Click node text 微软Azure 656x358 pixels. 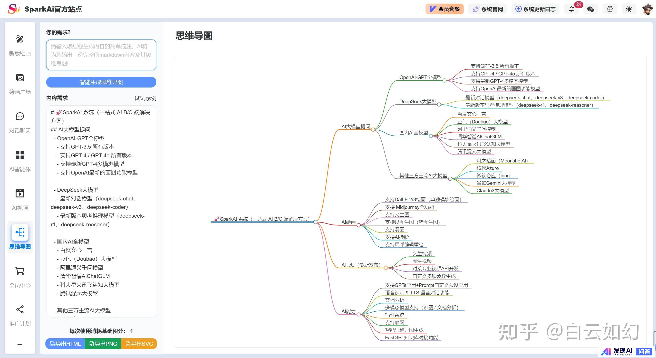point(487,168)
